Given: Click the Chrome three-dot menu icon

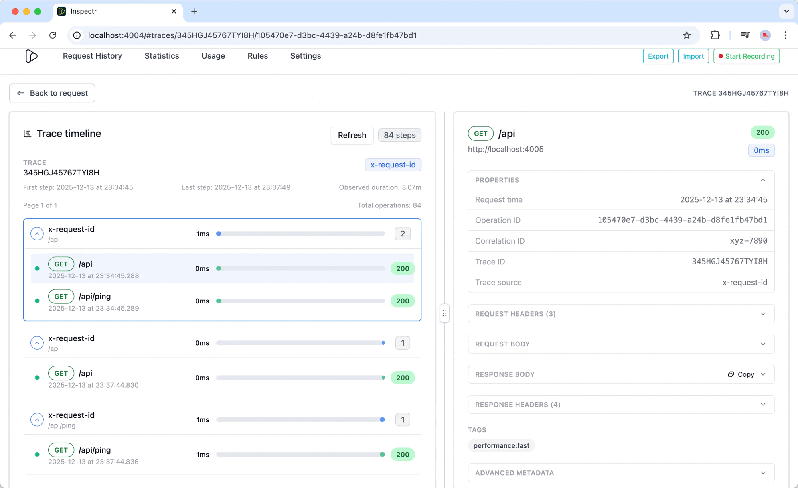Looking at the screenshot, I should [785, 35].
